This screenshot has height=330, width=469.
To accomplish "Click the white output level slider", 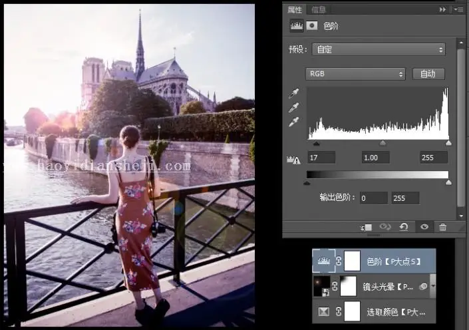I will tap(448, 182).
